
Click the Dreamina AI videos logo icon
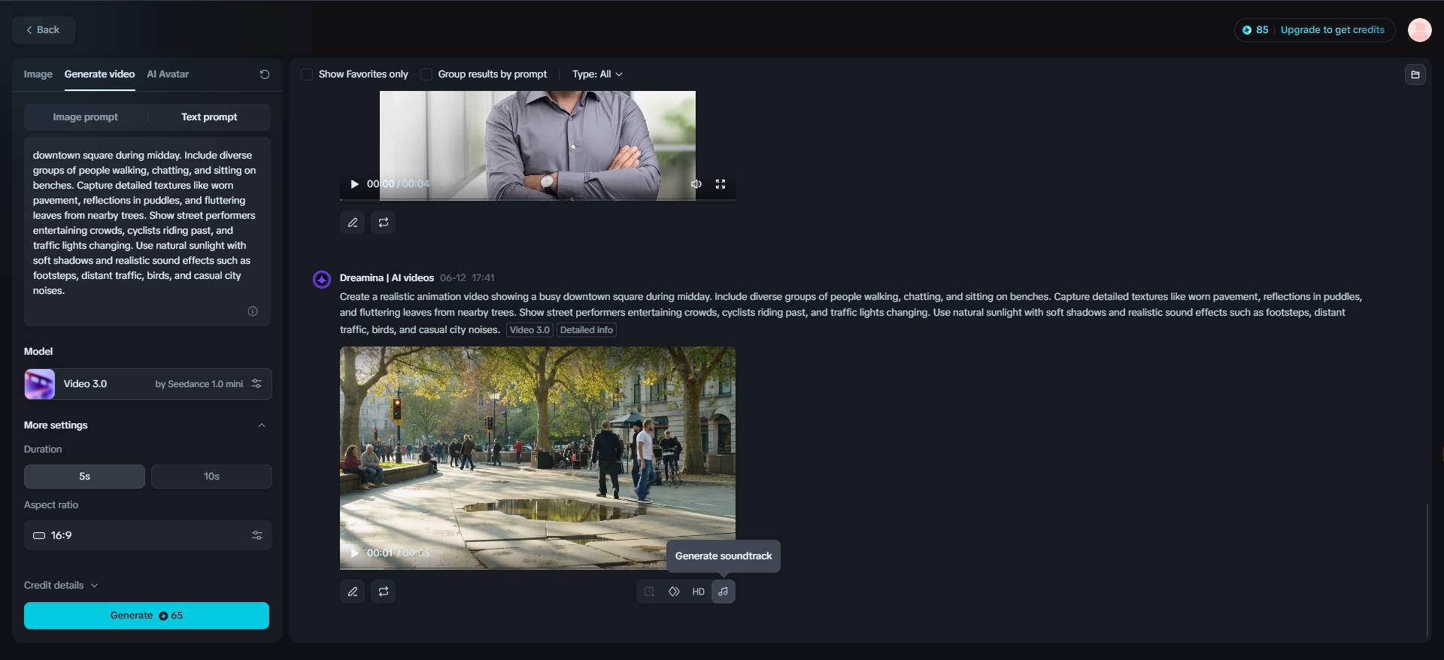(x=322, y=280)
